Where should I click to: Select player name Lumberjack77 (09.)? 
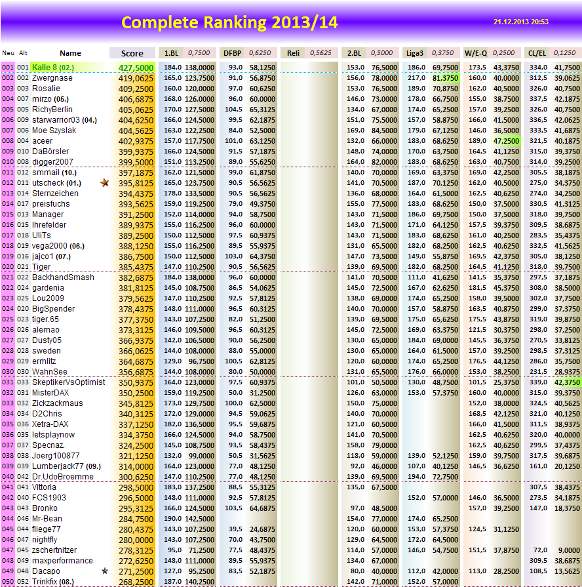click(x=67, y=466)
